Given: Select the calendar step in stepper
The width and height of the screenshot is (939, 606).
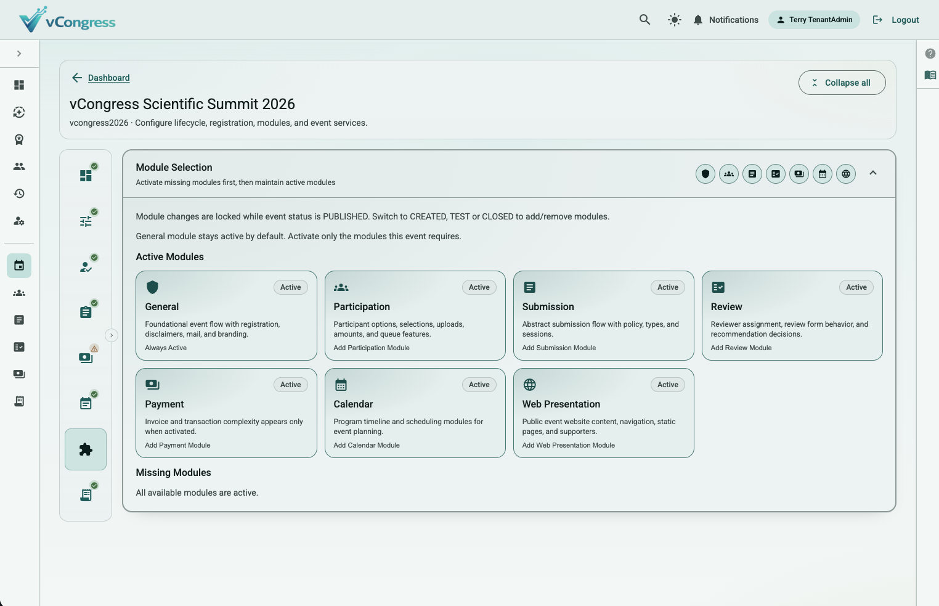Looking at the screenshot, I should coord(86,404).
